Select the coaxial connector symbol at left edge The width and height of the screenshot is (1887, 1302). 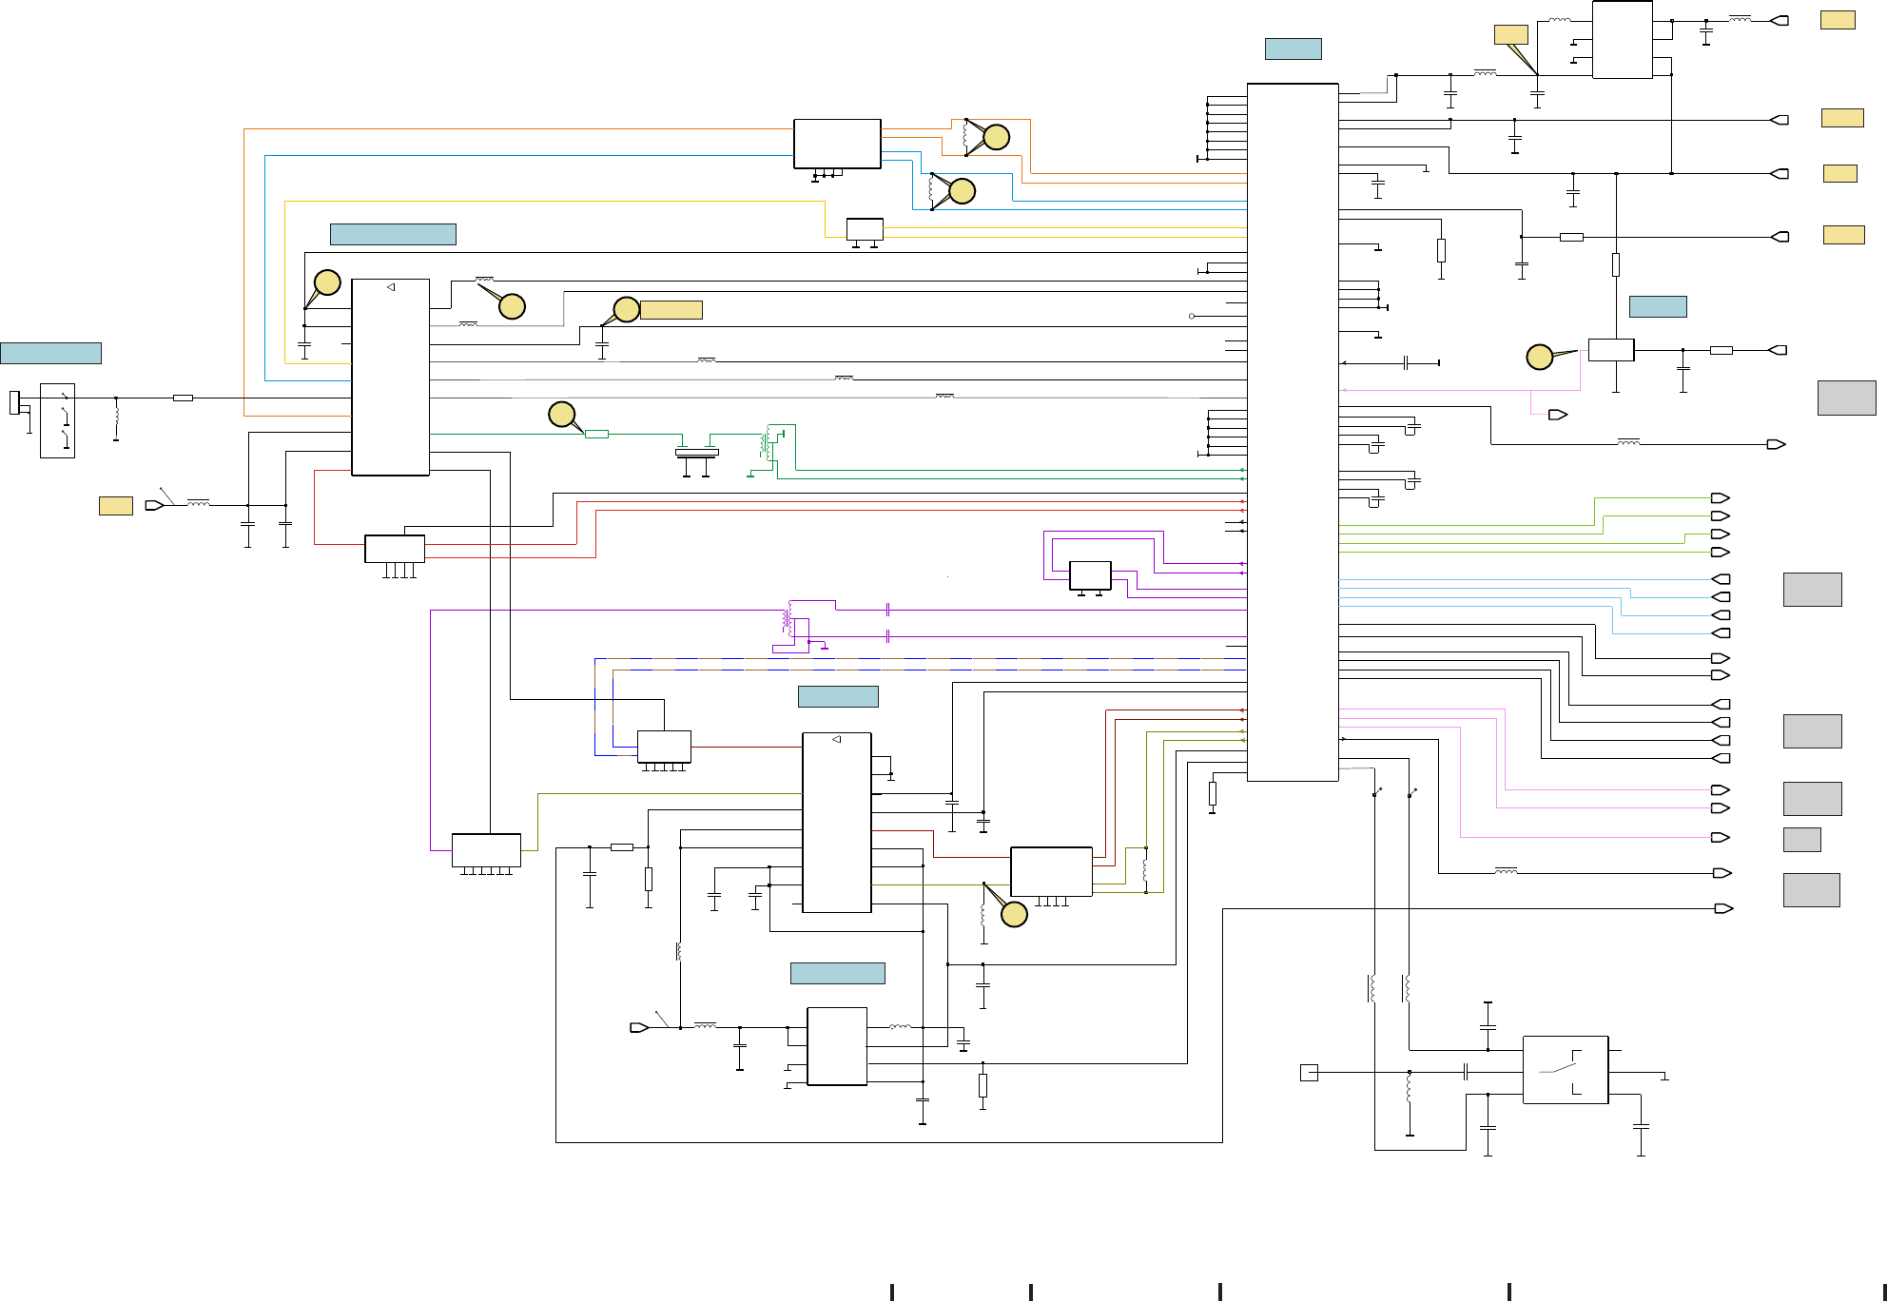(14, 402)
